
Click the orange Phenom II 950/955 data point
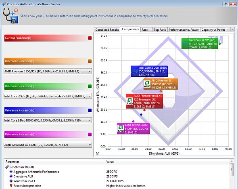(x=161, y=91)
